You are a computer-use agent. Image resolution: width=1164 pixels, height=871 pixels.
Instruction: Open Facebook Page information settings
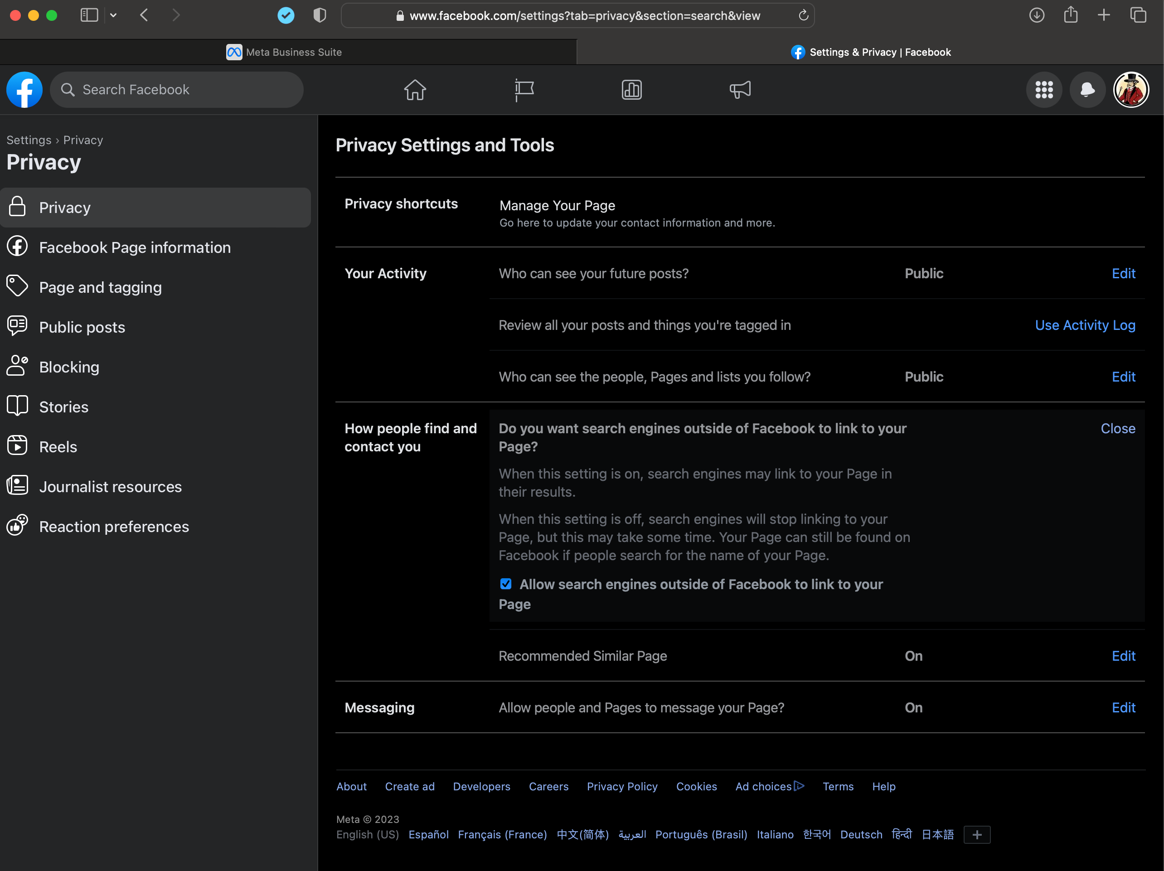click(x=155, y=247)
